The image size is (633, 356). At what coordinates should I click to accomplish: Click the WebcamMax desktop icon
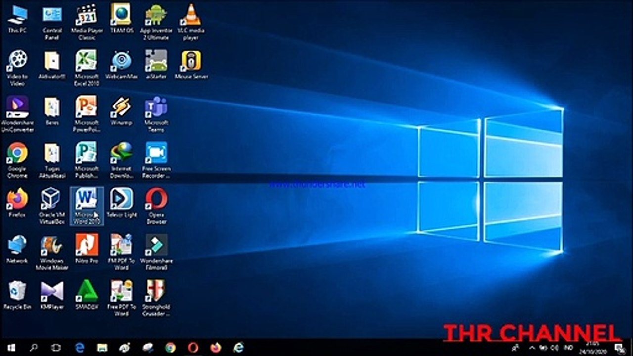tap(121, 65)
